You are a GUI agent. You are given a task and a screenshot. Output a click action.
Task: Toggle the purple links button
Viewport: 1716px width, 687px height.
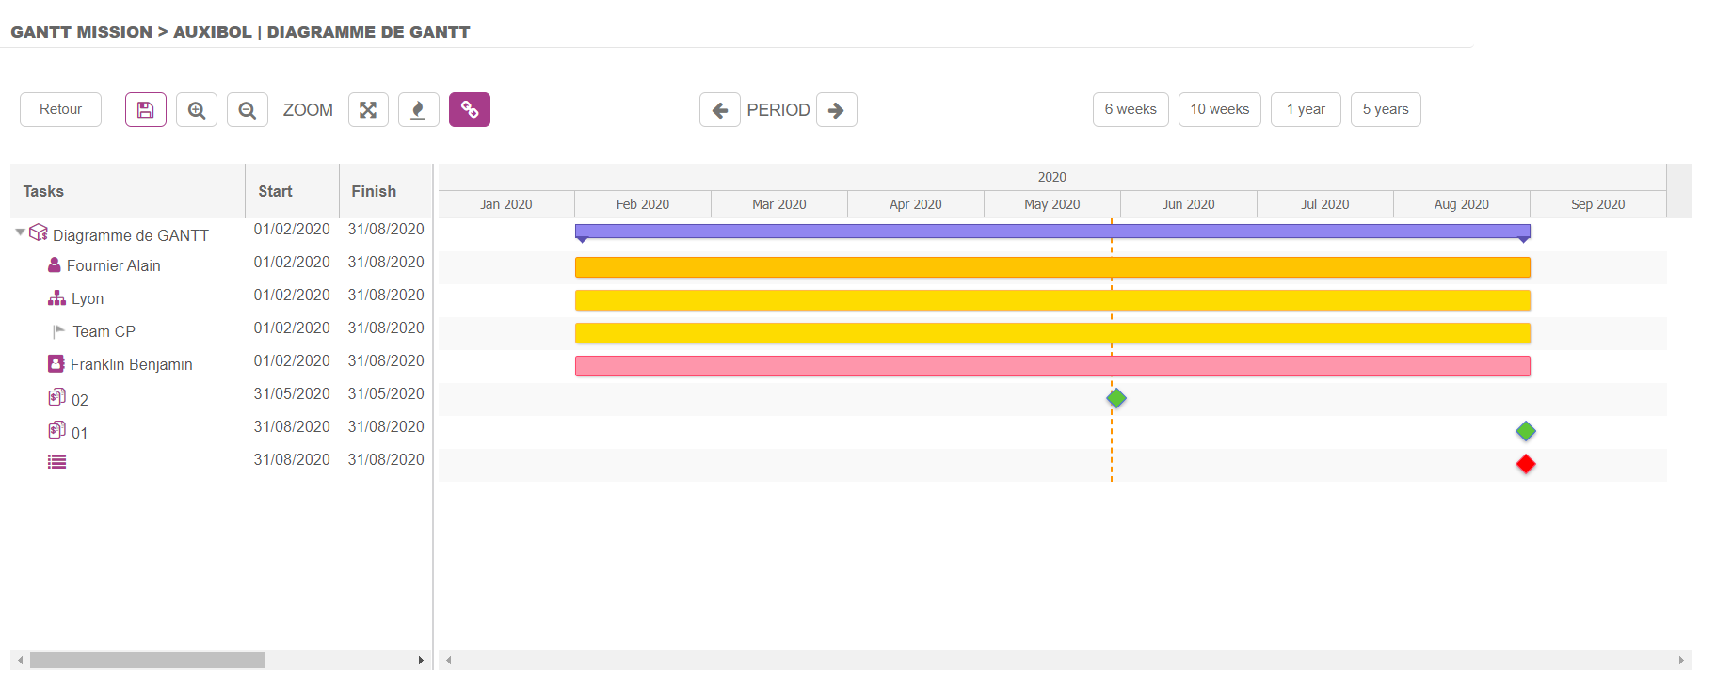(x=470, y=110)
